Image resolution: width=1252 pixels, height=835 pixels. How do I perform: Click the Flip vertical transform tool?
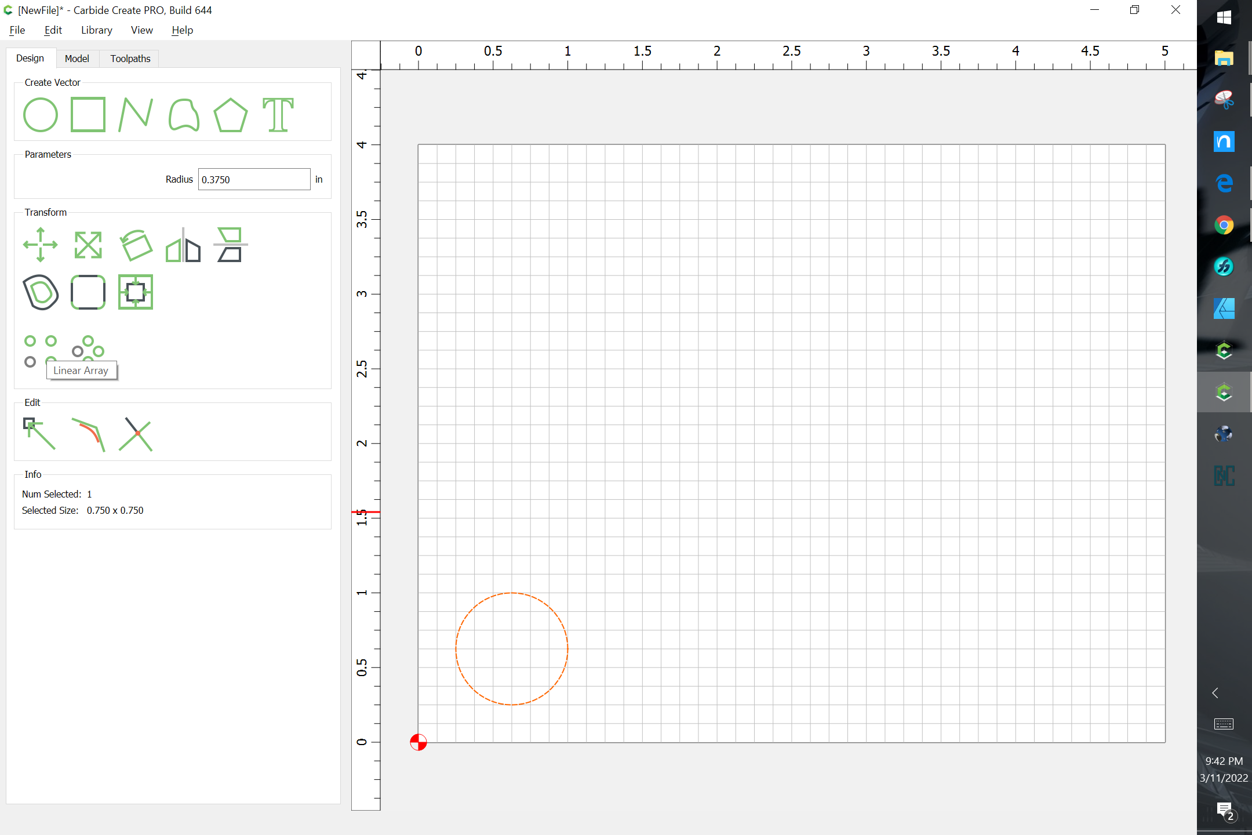click(231, 245)
